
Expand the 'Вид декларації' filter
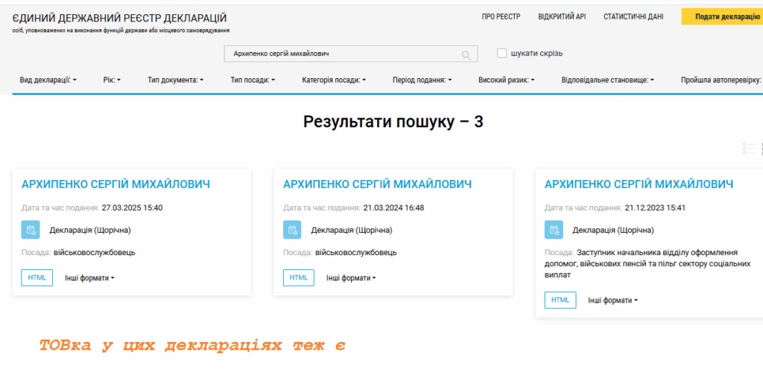(48, 80)
